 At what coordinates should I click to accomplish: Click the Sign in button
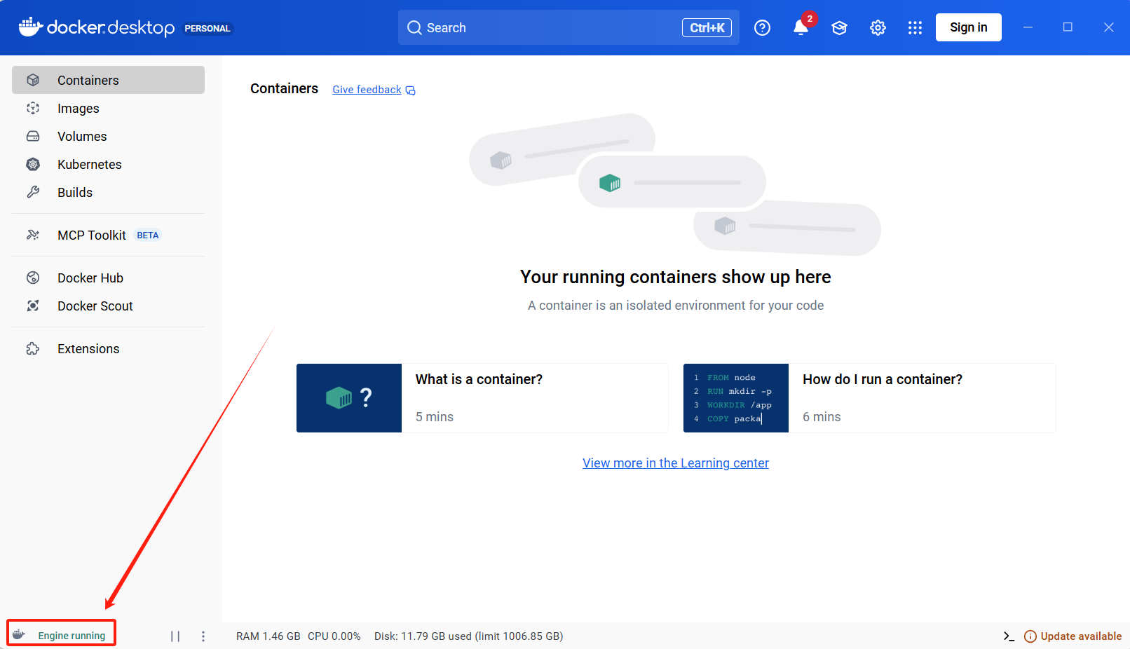coord(968,27)
